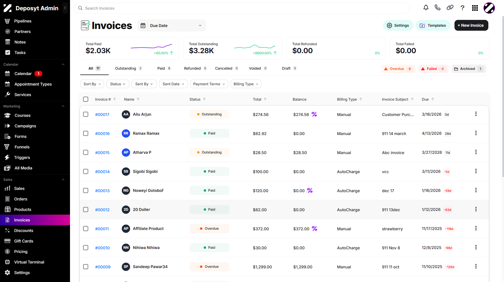Toggle the select-all invoices checkbox
The width and height of the screenshot is (504, 282).
click(86, 99)
